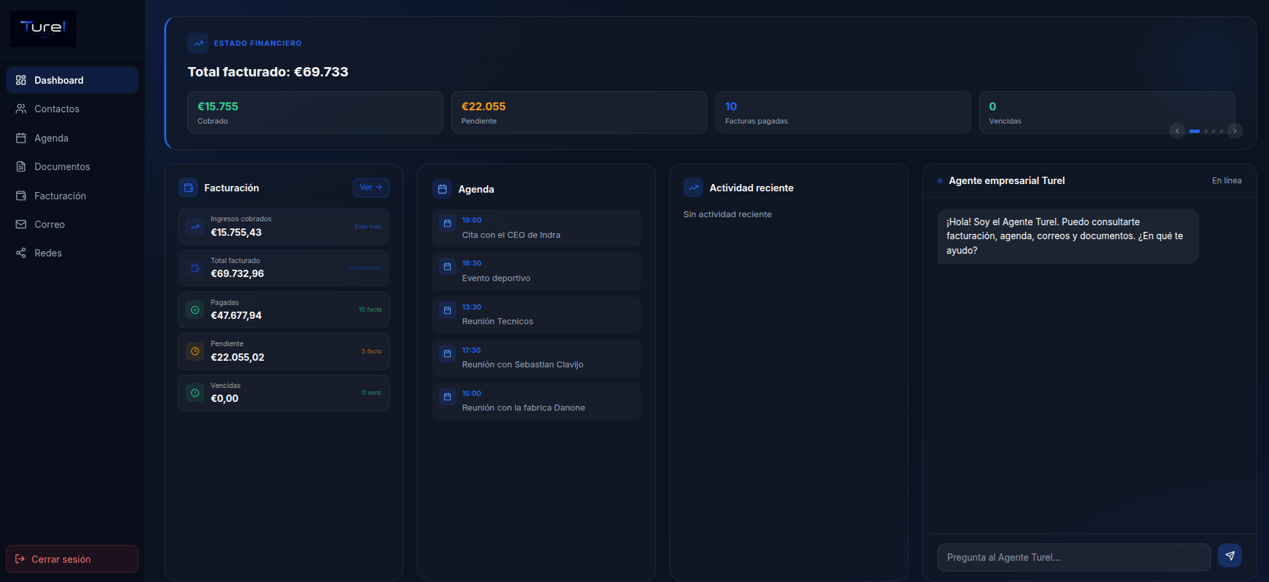This screenshot has width=1269, height=582.
Task: Click the checkmark icon beside Pagadas
Action: pos(195,310)
